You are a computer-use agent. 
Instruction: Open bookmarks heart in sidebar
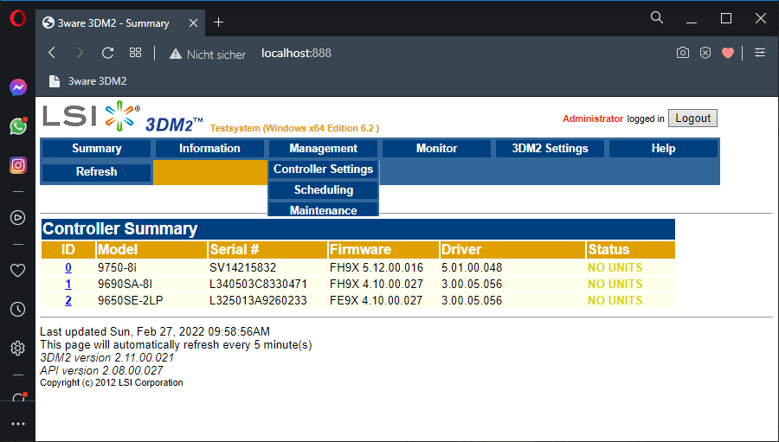[x=18, y=270]
